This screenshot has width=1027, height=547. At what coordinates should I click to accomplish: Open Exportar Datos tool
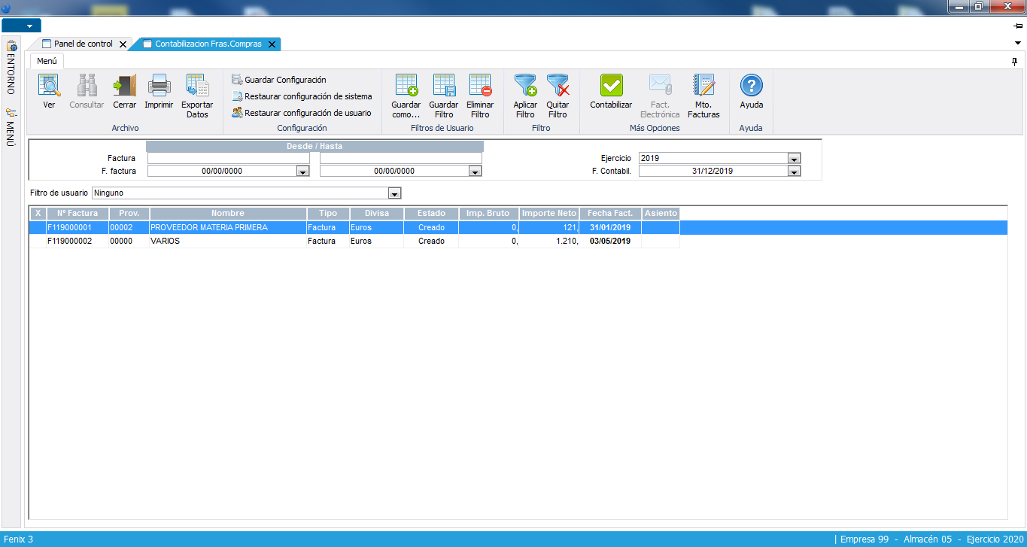[x=197, y=86]
